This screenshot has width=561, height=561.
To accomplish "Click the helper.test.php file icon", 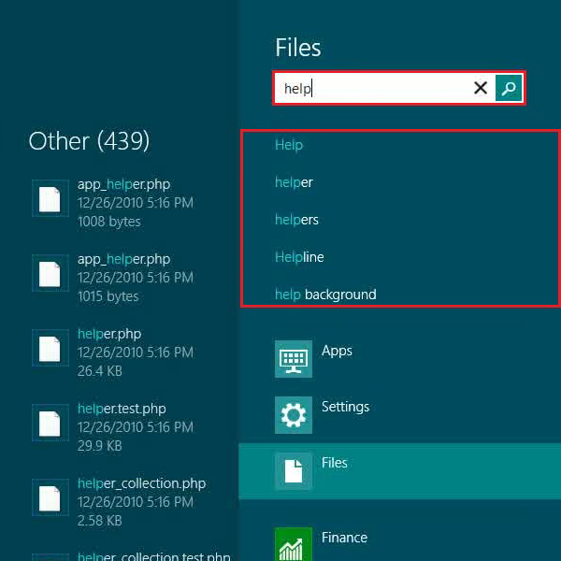I will click(50, 423).
